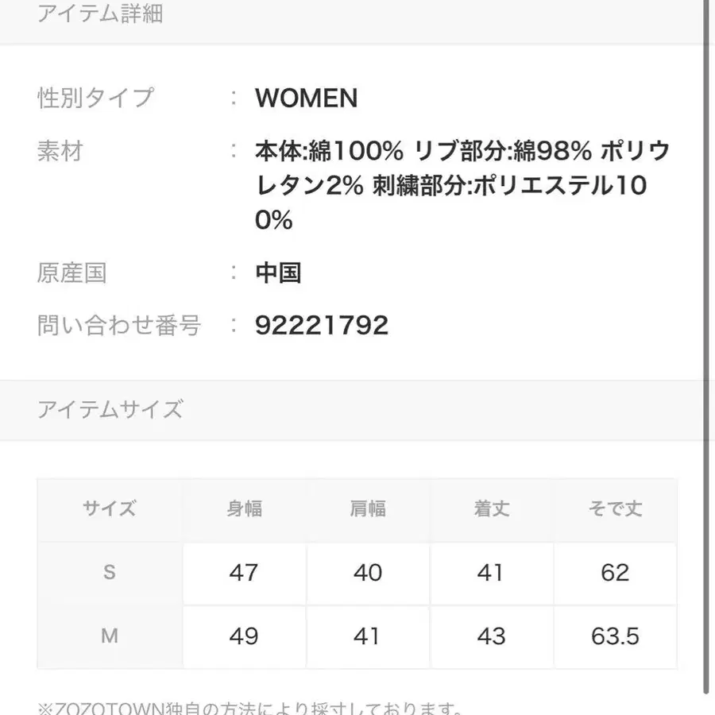715x715 pixels.
Task: Select the 中国 country of origin value
Action: (278, 273)
